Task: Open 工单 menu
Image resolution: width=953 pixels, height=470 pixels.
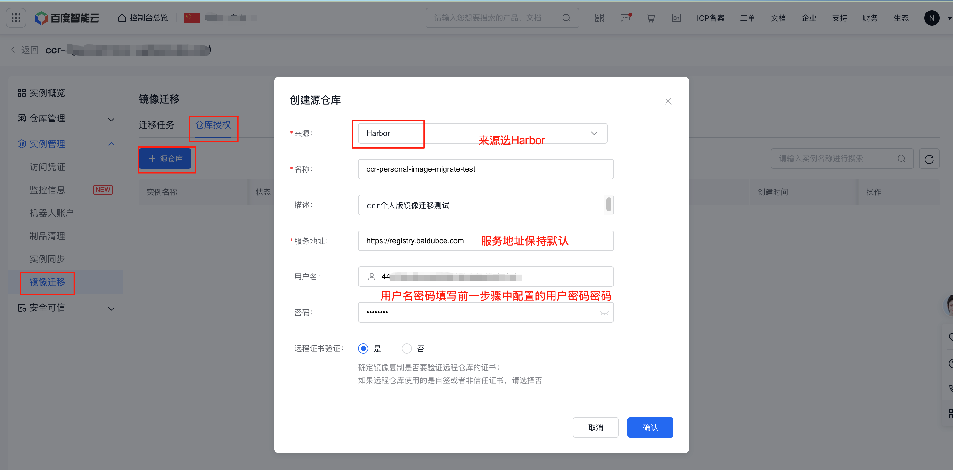Action: coord(747,18)
